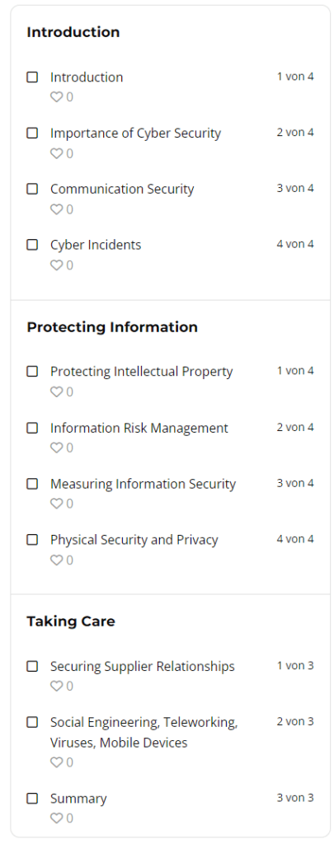334x844 pixels.
Task: Tap the heart below Cyber Incidents
Action: coord(57,265)
